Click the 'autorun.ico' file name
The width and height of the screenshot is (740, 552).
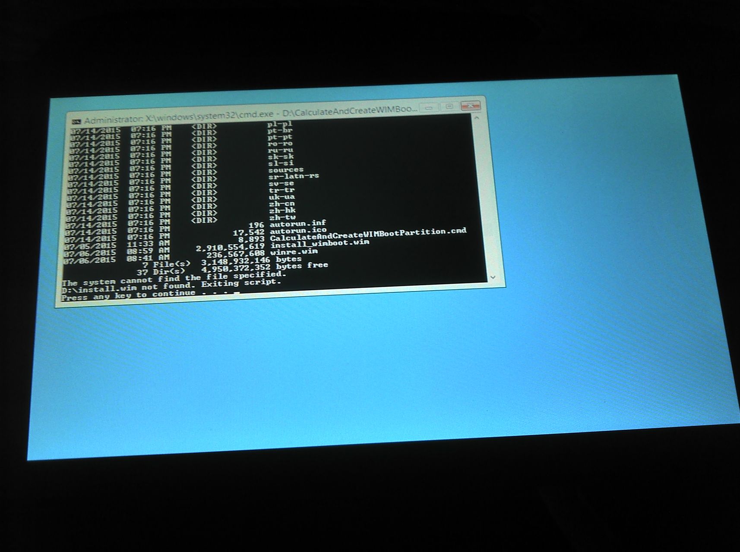[x=298, y=231]
